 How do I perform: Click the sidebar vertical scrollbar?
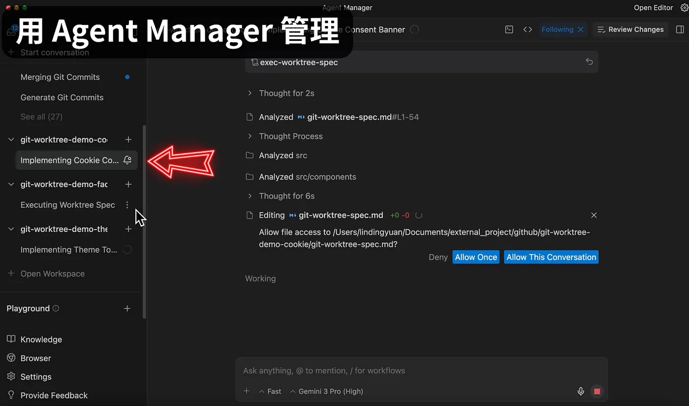pyautogui.click(x=144, y=221)
